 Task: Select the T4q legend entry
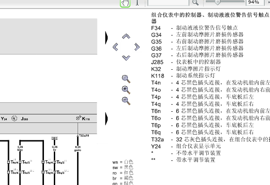tap(203, 104)
